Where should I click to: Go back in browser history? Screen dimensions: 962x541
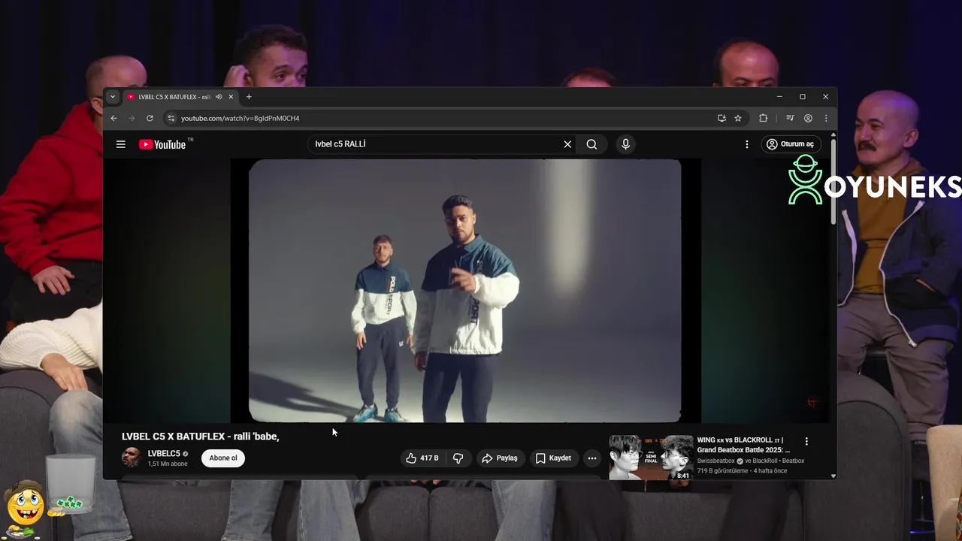[114, 118]
